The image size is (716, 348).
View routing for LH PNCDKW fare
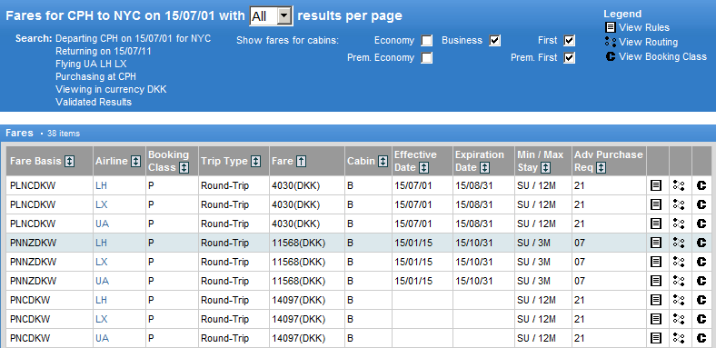(x=679, y=300)
